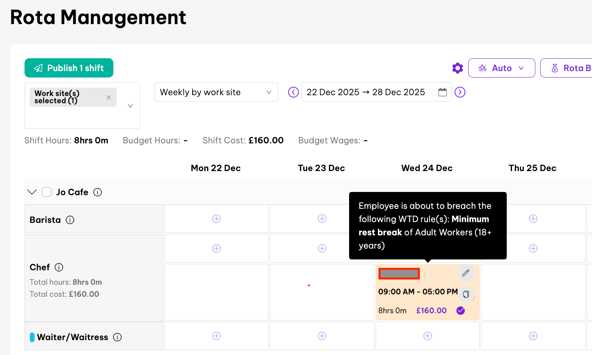Show info for Waiter/Waitress role
This screenshot has width=592, height=355.
click(117, 337)
